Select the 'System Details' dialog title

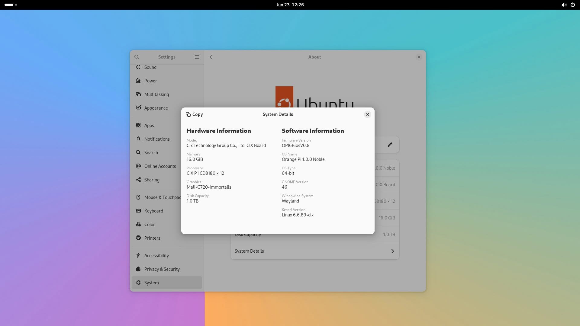(x=278, y=114)
